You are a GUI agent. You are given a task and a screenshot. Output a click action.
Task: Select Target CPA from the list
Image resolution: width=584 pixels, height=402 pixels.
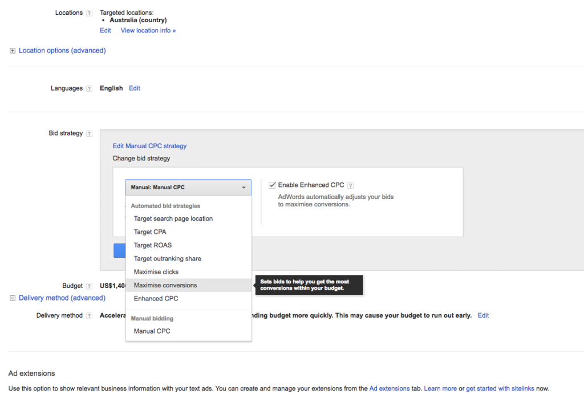coord(150,232)
